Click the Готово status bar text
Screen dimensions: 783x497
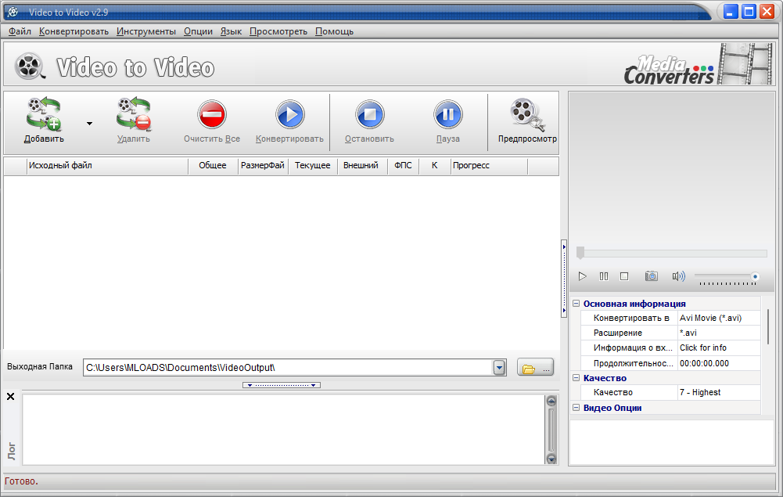pos(21,481)
